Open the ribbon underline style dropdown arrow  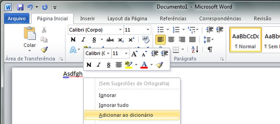(102, 40)
